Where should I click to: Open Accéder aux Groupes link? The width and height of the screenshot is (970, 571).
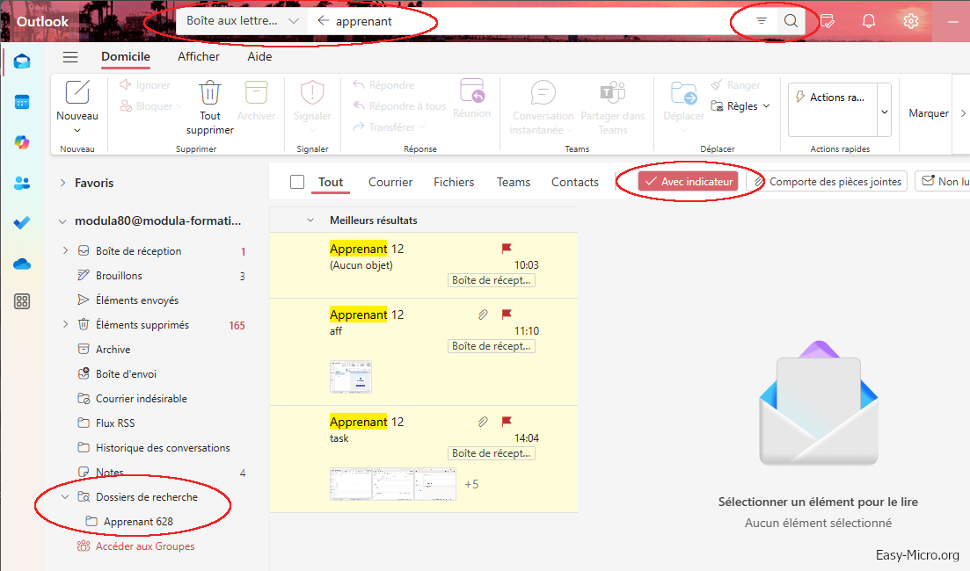pos(145,546)
